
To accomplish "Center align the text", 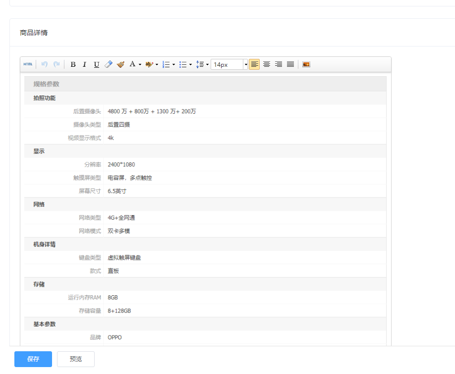I will pyautogui.click(x=267, y=64).
